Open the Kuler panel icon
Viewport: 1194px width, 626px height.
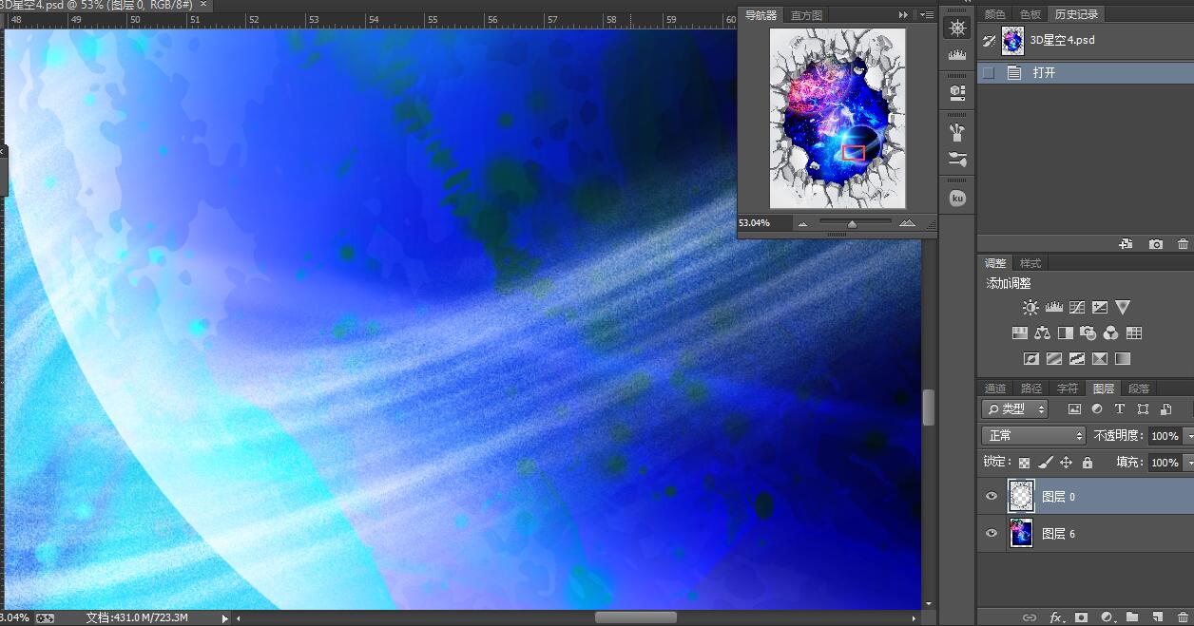(x=957, y=198)
